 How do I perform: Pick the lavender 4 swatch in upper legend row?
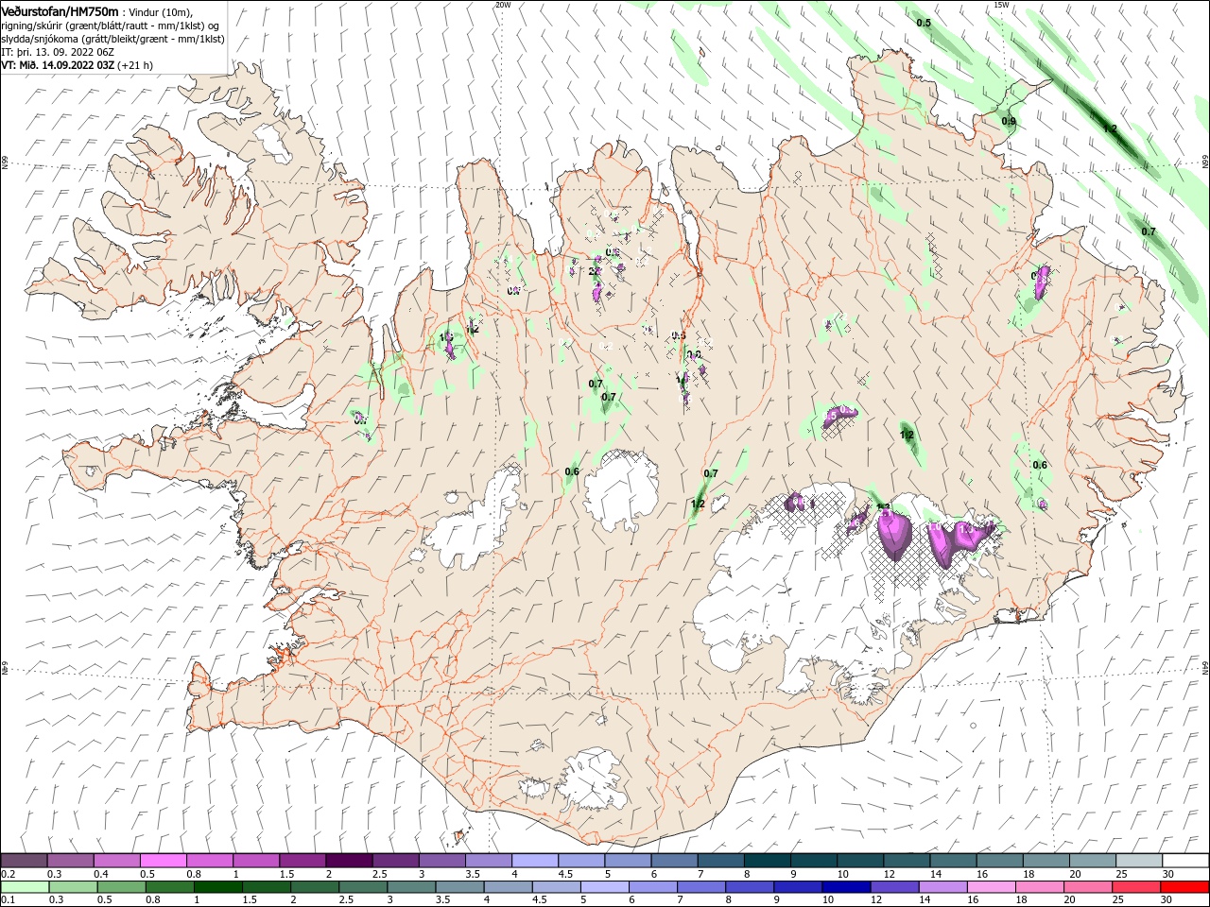pyautogui.click(x=535, y=861)
